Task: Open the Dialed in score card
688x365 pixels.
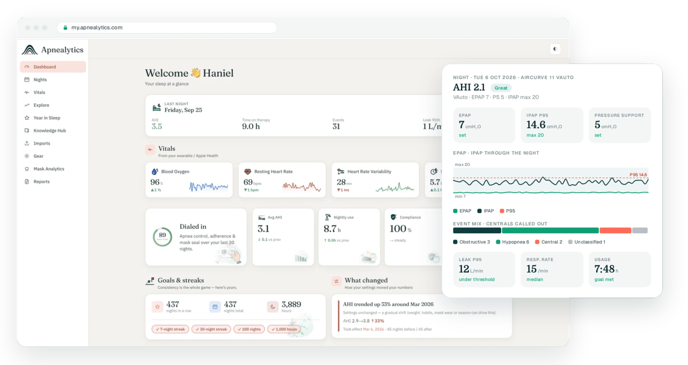Action: pyautogui.click(x=196, y=237)
